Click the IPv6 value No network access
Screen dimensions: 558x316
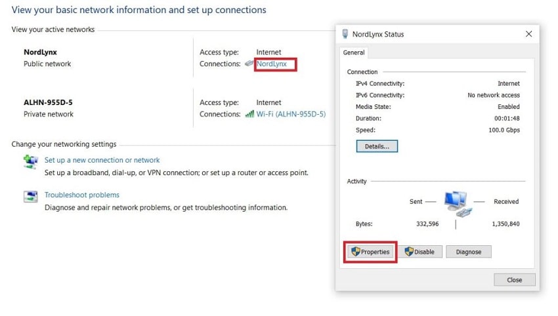(x=494, y=95)
